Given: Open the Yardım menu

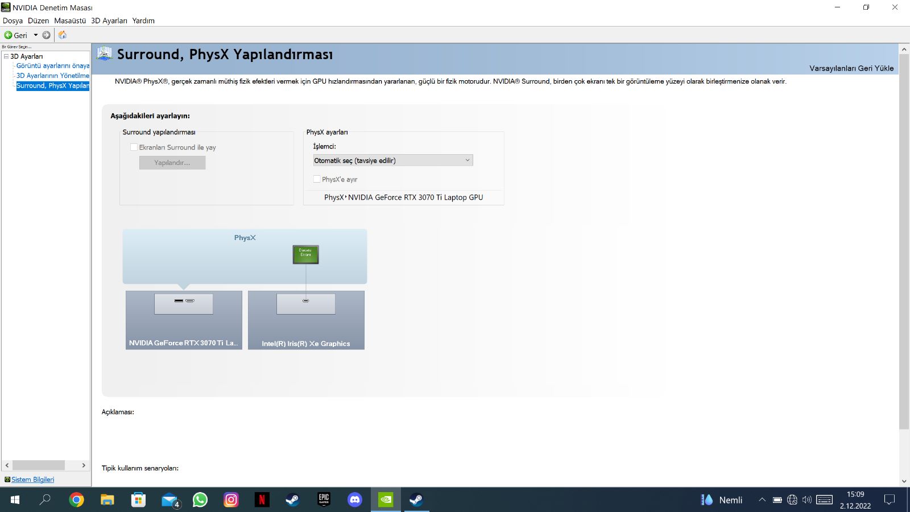Looking at the screenshot, I should [x=143, y=20].
